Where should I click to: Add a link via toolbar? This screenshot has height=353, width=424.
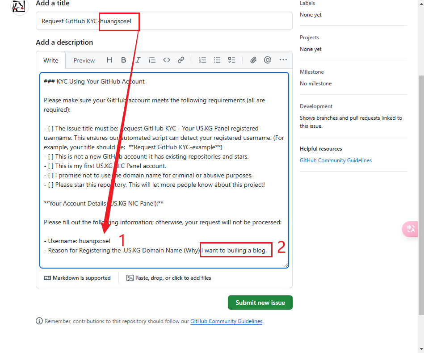click(x=181, y=60)
